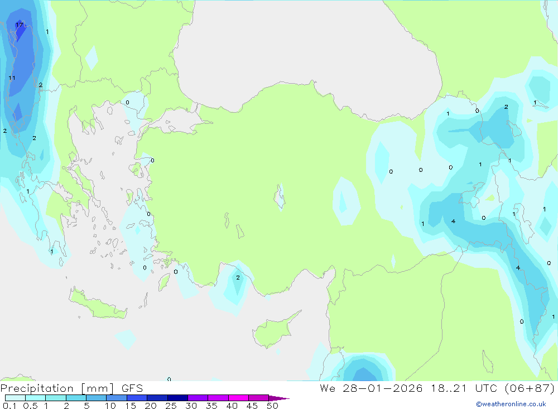Select the 10–15 mm legend color swatch
The image size is (558, 409).
click(x=117, y=398)
